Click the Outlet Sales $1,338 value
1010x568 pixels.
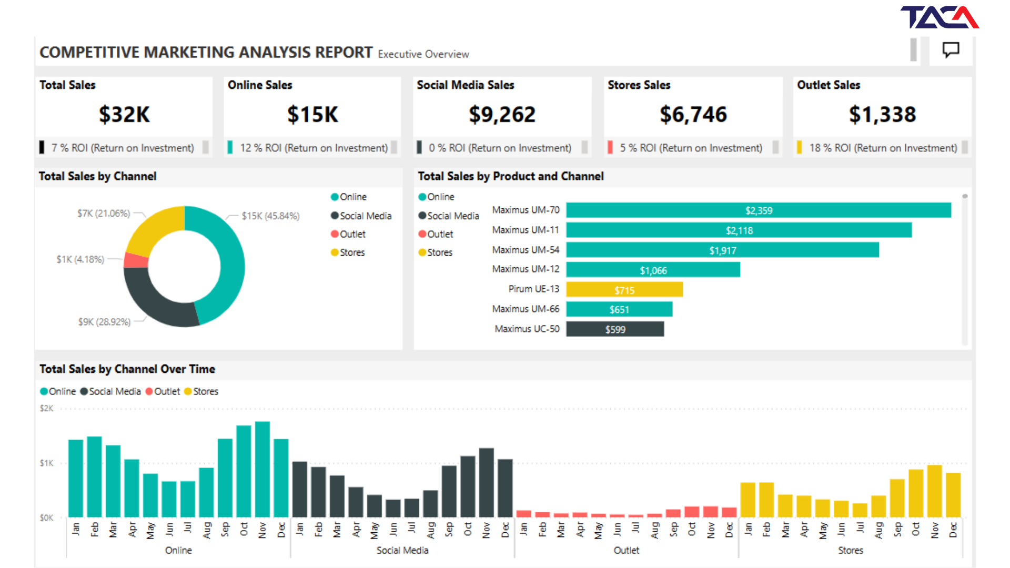point(882,114)
